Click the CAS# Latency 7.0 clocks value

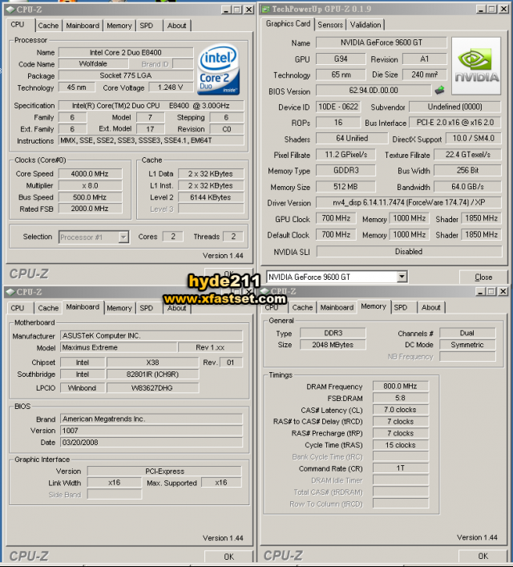(x=400, y=410)
